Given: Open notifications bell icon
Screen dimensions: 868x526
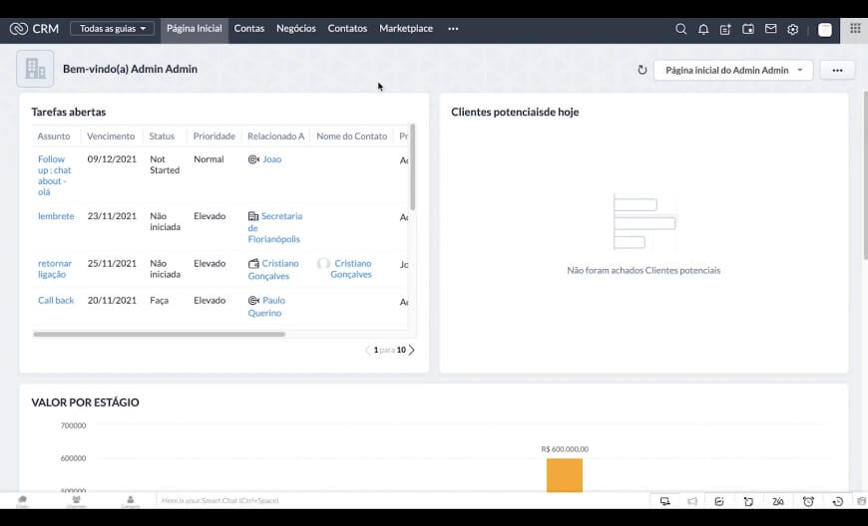Looking at the screenshot, I should coord(703,29).
